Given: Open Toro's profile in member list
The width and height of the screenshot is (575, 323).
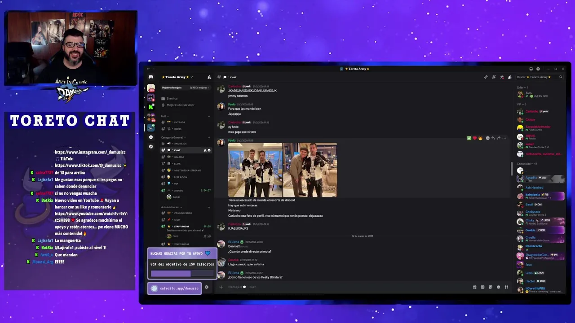Looking at the screenshot, I should coord(540,95).
